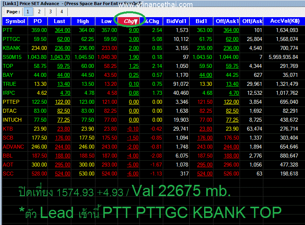
Task: Click KBANK last price 236.00 in Last column
Action: pos(62,48)
